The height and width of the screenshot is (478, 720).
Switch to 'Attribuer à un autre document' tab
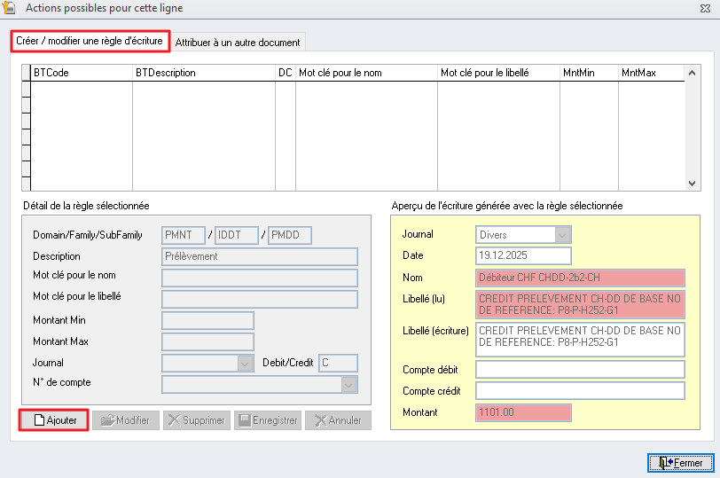click(239, 42)
